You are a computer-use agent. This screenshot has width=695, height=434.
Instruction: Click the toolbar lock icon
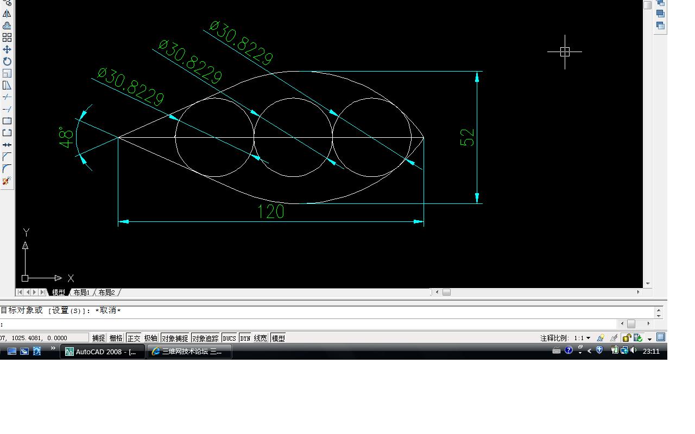(x=627, y=337)
